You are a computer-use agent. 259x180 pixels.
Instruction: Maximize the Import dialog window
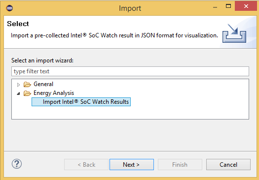(228, 6)
